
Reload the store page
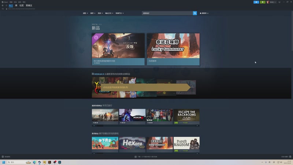tap(3, 9)
